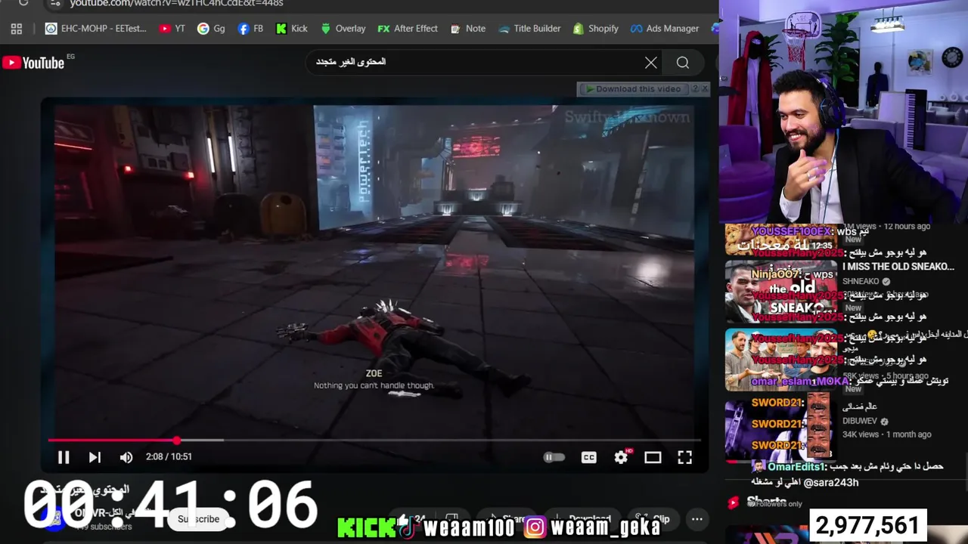Clear the YouTube search query
968x544 pixels.
[650, 63]
